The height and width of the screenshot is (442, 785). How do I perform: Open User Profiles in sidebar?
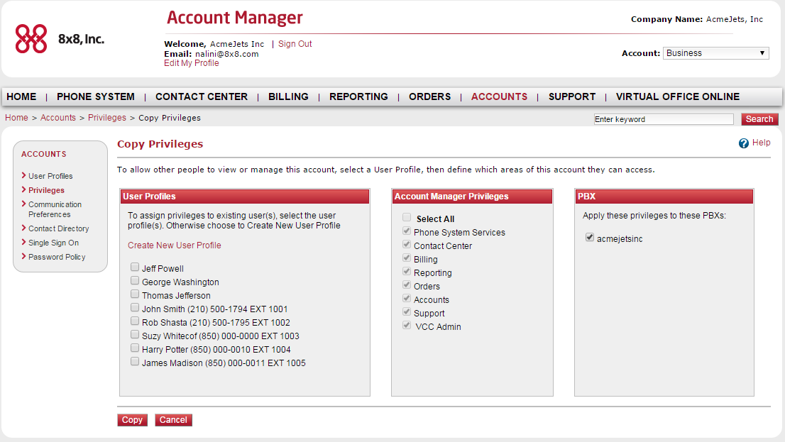50,176
